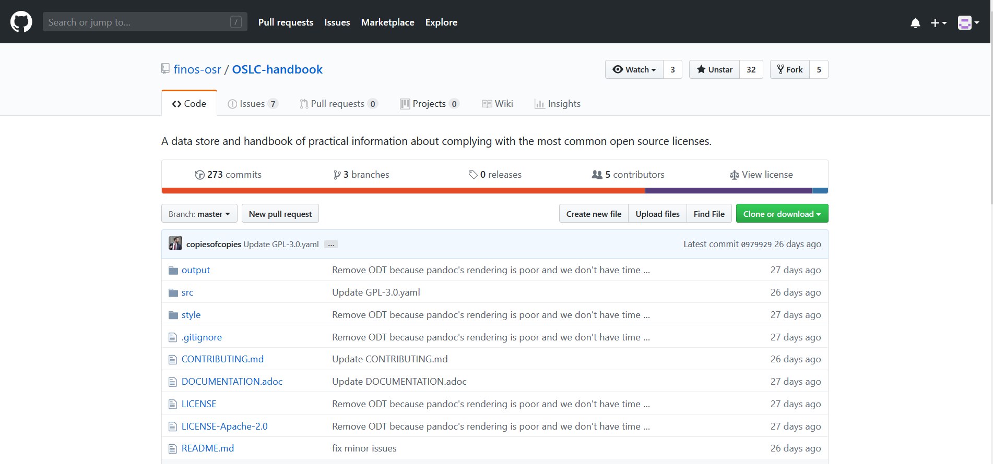The width and height of the screenshot is (993, 464).
Task: Click the language breakdown color bar
Action: coord(495,191)
